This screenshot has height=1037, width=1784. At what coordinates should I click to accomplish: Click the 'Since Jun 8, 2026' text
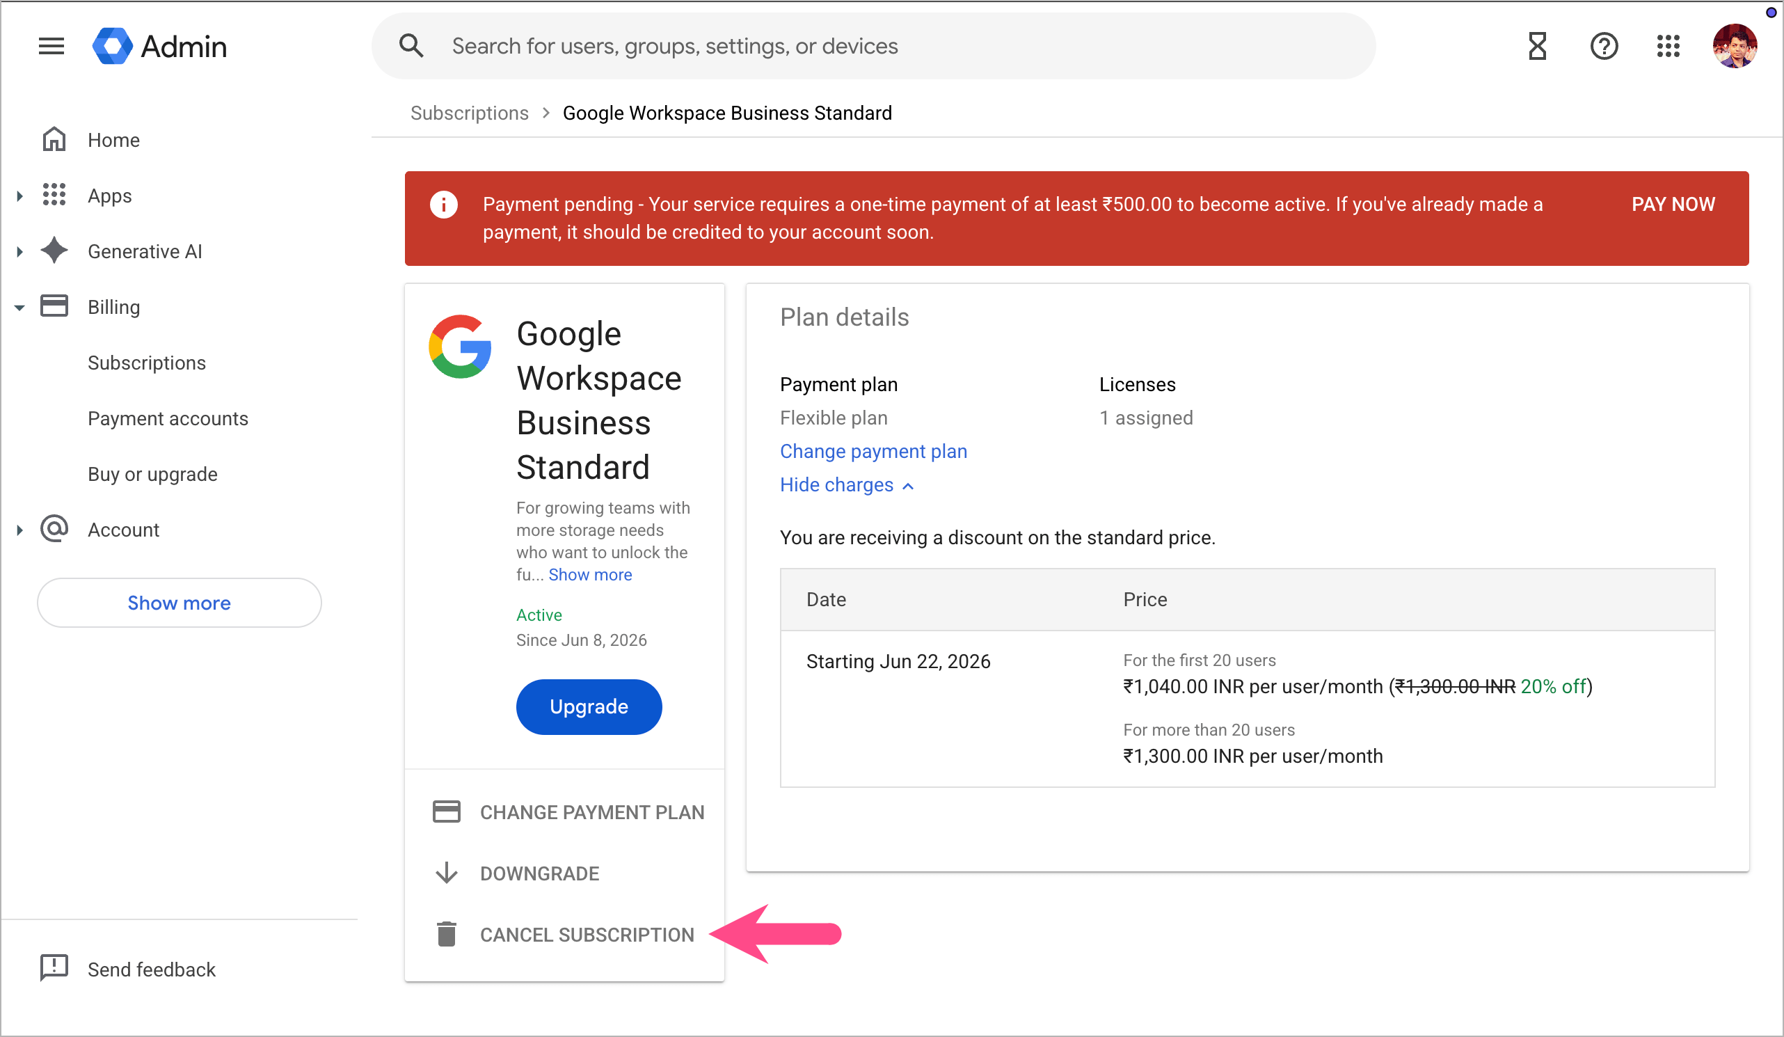click(581, 640)
